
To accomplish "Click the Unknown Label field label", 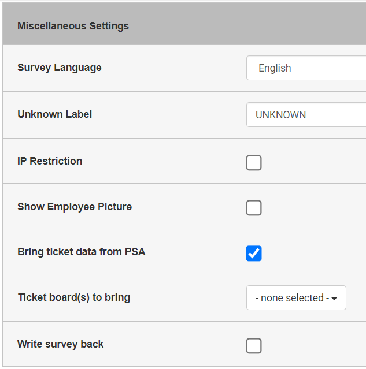I will pos(55,114).
